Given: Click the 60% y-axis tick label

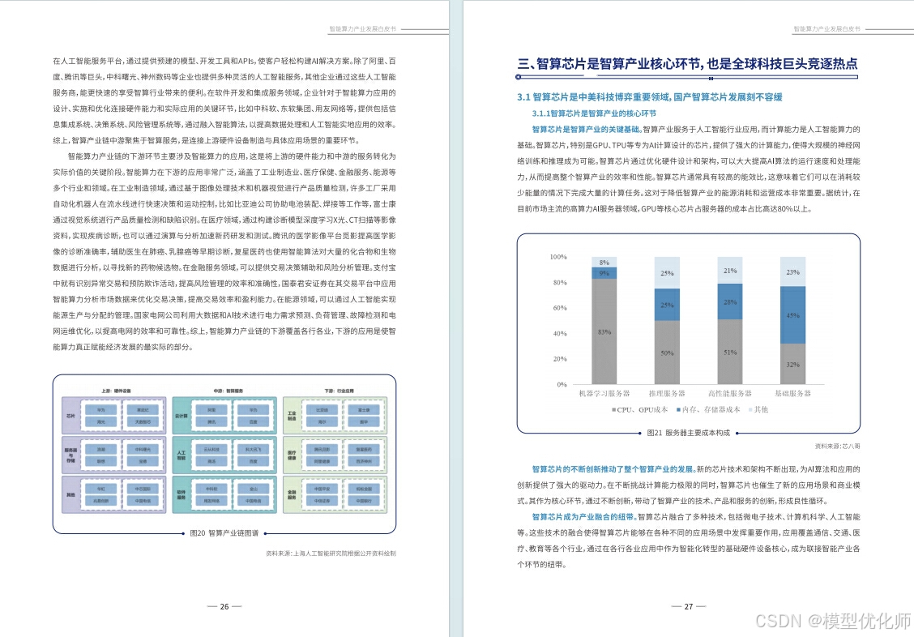Looking at the screenshot, I should 560,308.
